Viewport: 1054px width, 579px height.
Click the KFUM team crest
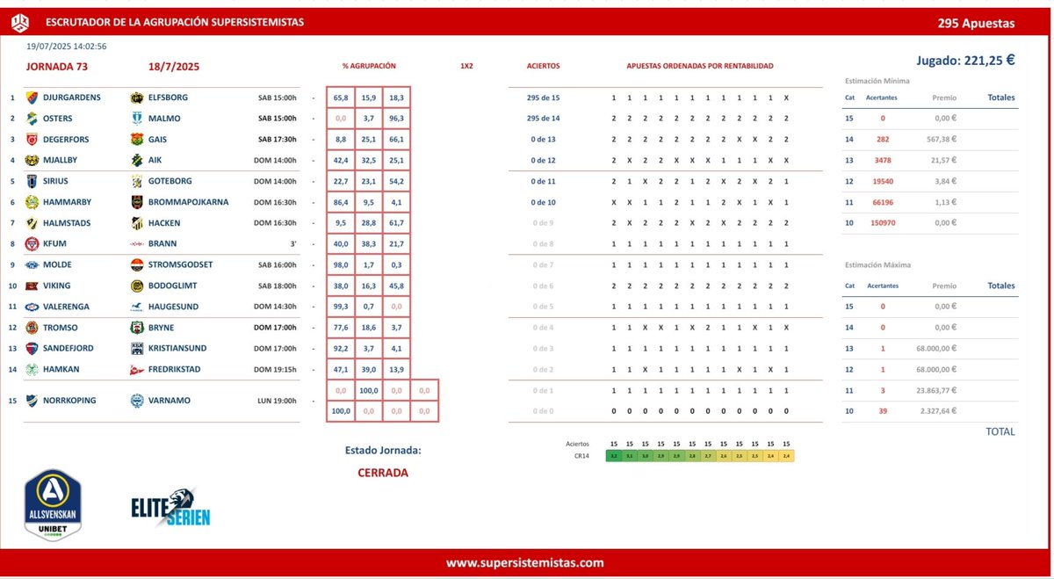[x=32, y=244]
